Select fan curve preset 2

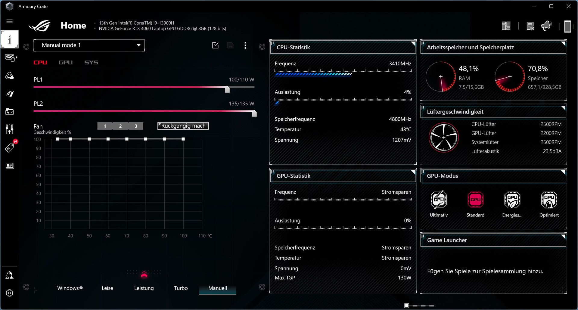pyautogui.click(x=120, y=126)
